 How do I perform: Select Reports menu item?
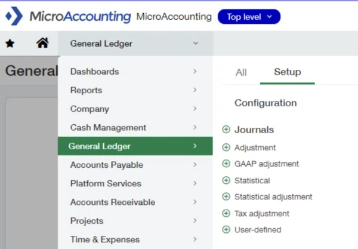pos(135,90)
